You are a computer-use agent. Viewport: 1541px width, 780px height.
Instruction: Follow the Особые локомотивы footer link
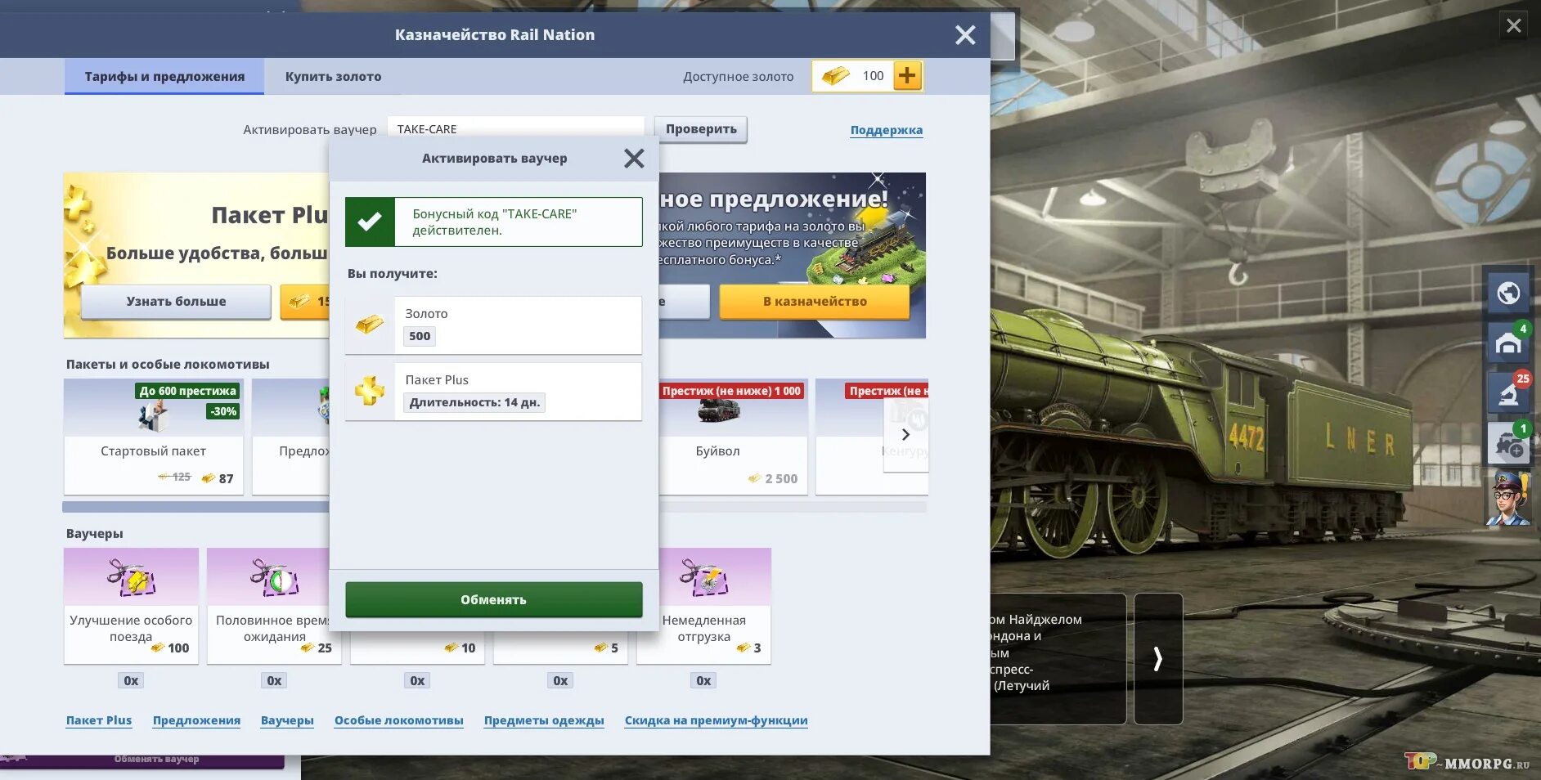(398, 720)
